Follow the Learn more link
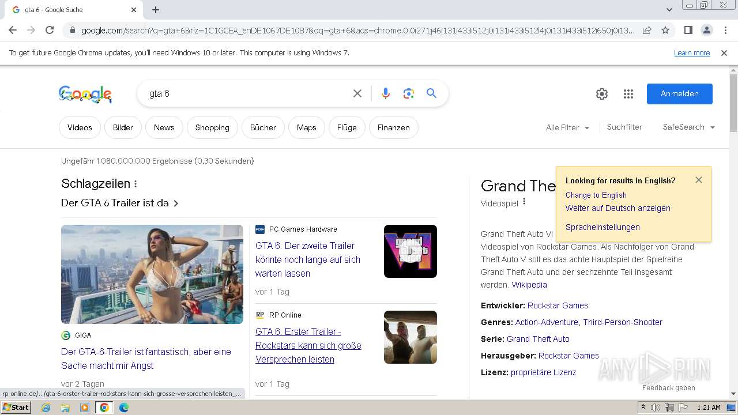Screen dimensions: 738x415 click(x=692, y=53)
